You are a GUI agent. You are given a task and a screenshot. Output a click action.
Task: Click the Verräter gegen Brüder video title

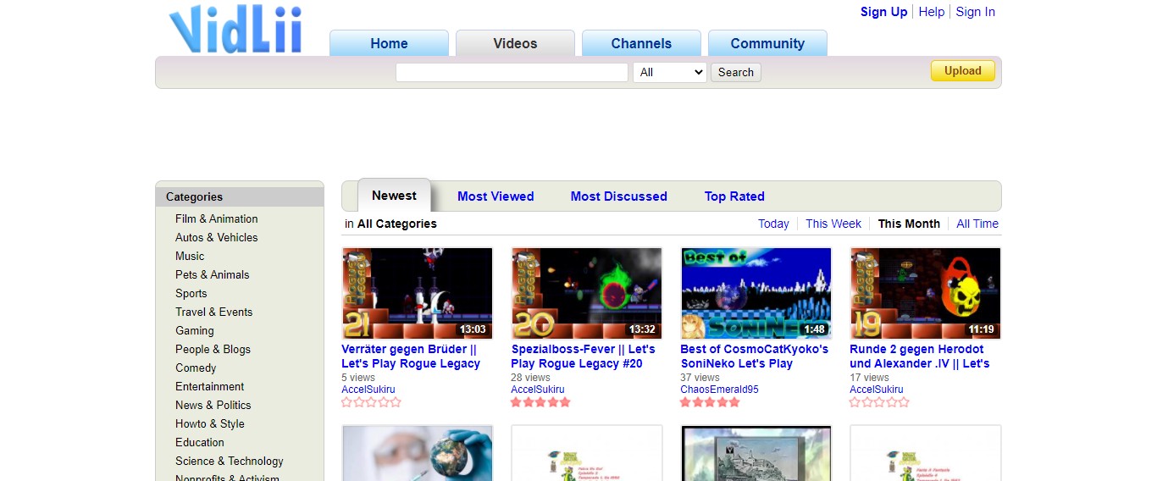pos(411,356)
